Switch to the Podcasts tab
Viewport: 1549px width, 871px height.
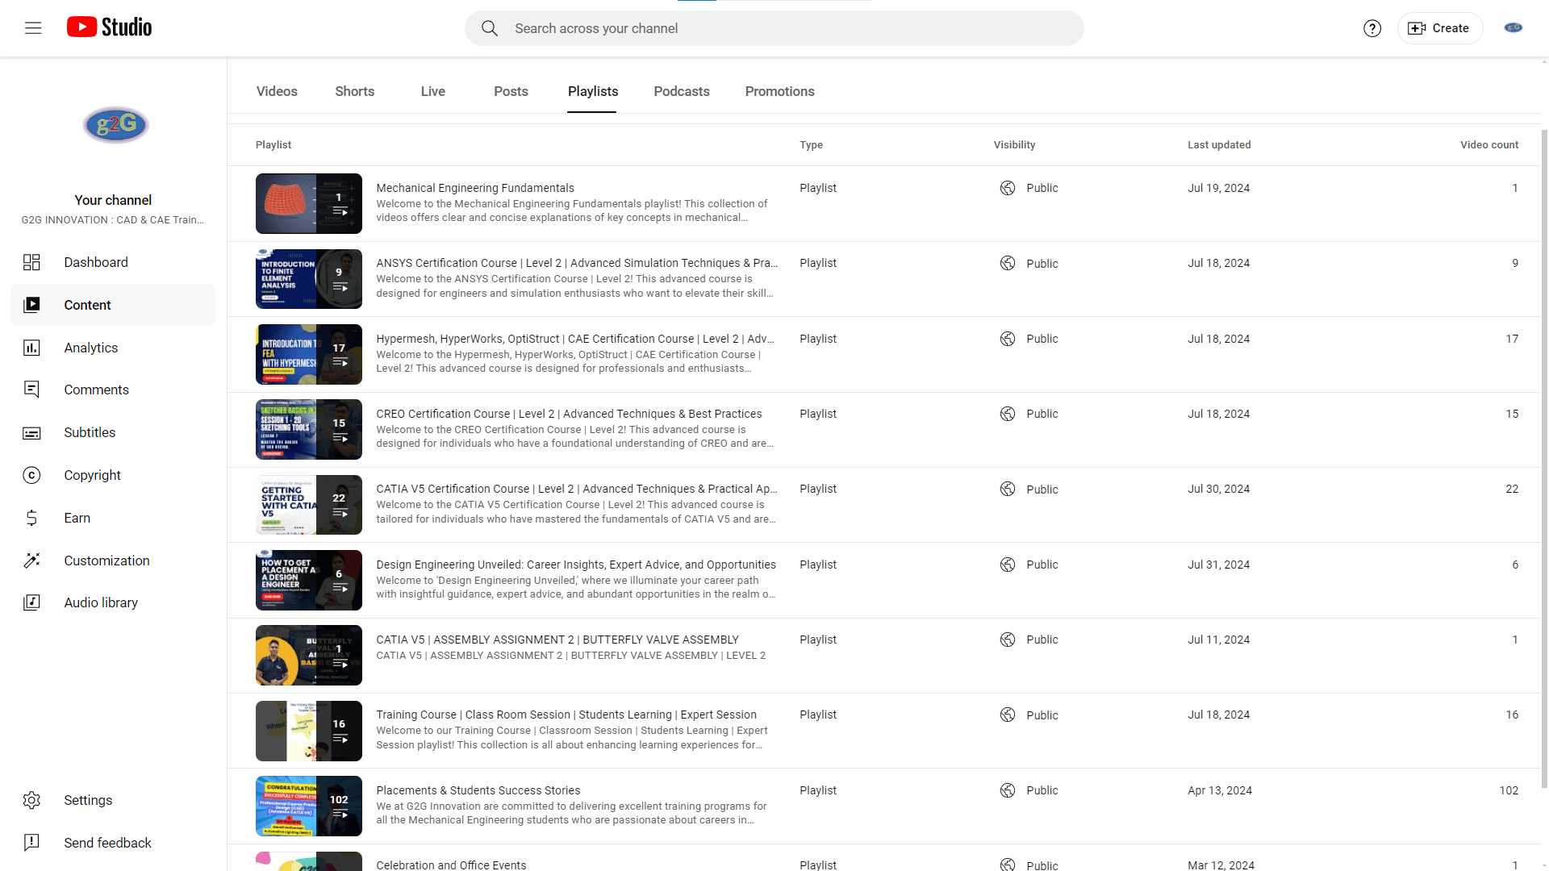coord(682,92)
